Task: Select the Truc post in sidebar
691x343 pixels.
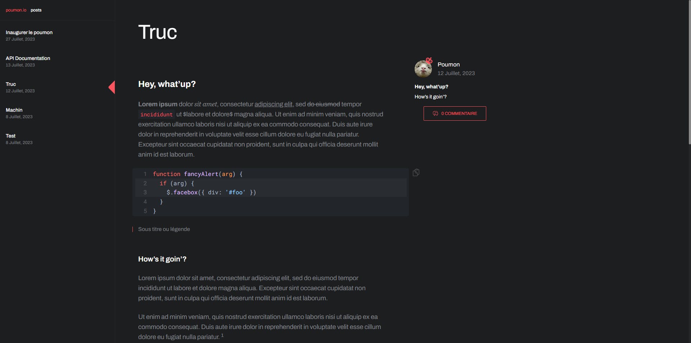Action: coord(11,84)
